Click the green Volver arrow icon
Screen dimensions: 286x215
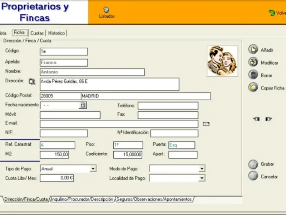coord(272,13)
